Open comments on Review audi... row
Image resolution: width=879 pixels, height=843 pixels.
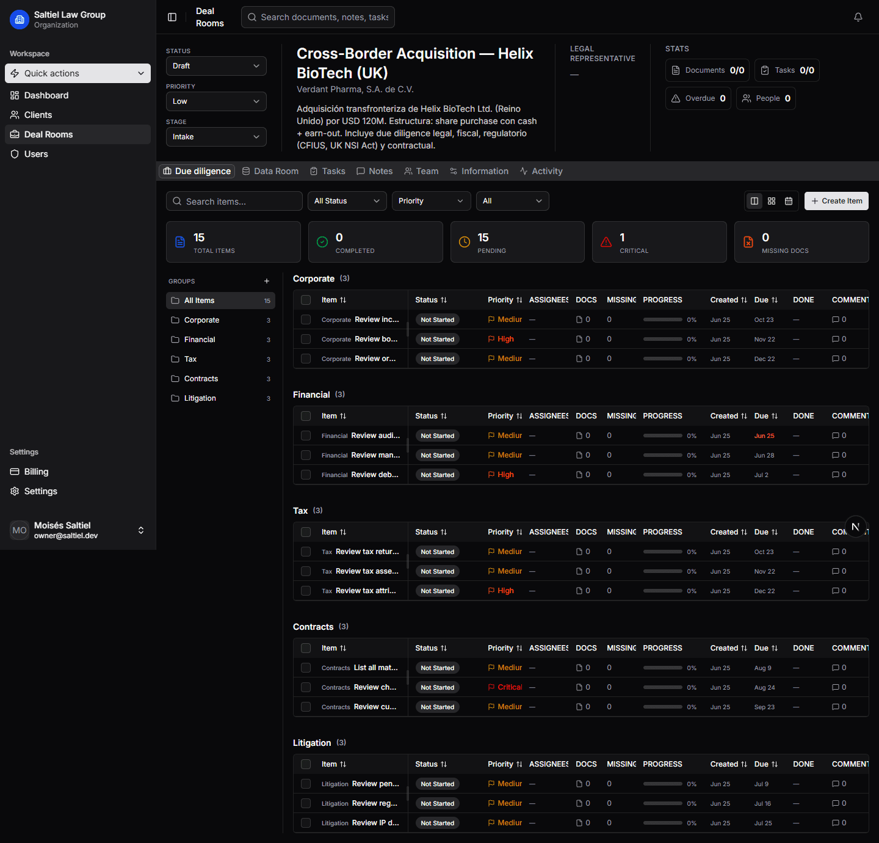pyautogui.click(x=839, y=436)
